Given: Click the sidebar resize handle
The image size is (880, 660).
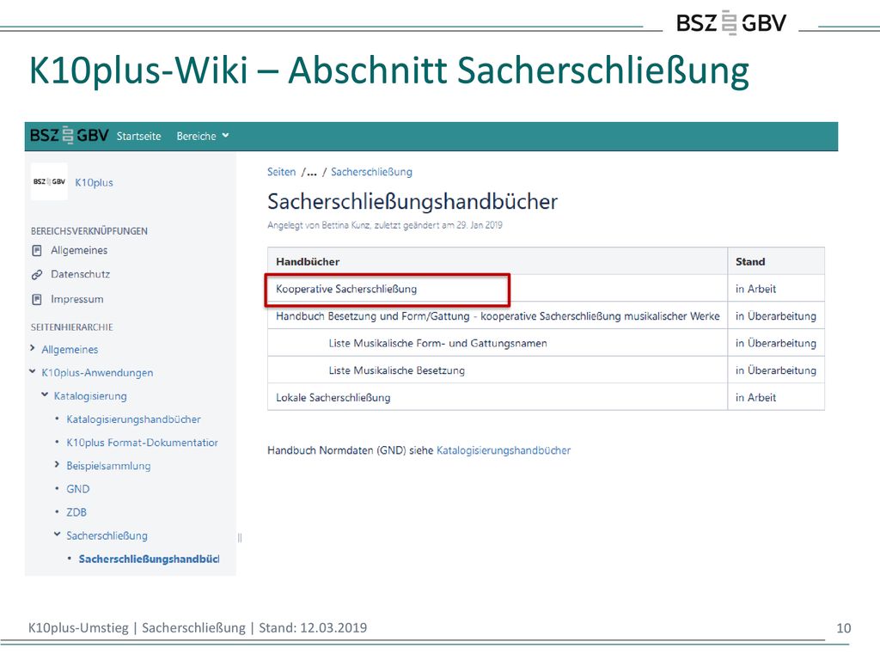Looking at the screenshot, I should pyautogui.click(x=241, y=538).
